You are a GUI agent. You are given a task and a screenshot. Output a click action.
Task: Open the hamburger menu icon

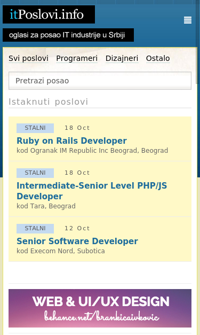point(188,20)
